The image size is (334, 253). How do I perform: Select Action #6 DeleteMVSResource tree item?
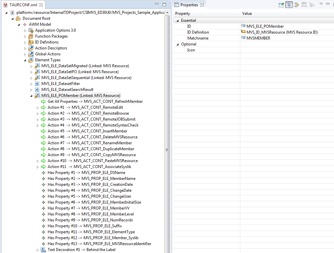click(92, 137)
